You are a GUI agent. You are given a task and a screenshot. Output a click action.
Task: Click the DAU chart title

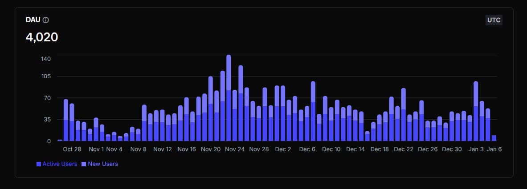click(33, 20)
